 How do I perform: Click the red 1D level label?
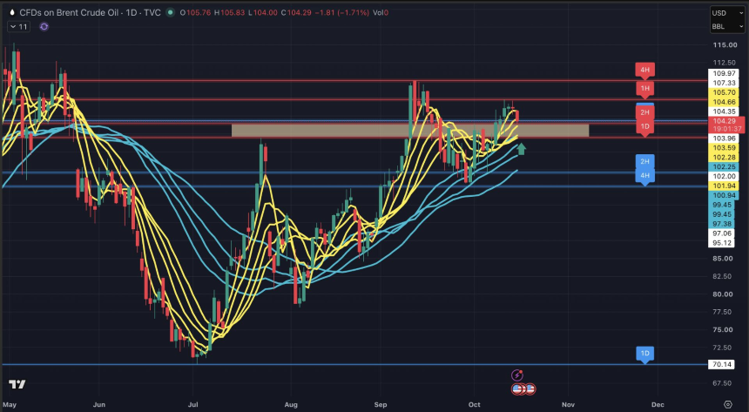click(644, 127)
